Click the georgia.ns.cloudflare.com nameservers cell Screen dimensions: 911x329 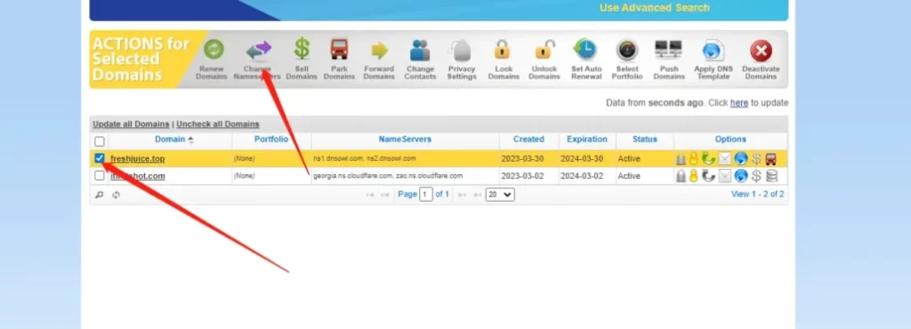pos(405,176)
